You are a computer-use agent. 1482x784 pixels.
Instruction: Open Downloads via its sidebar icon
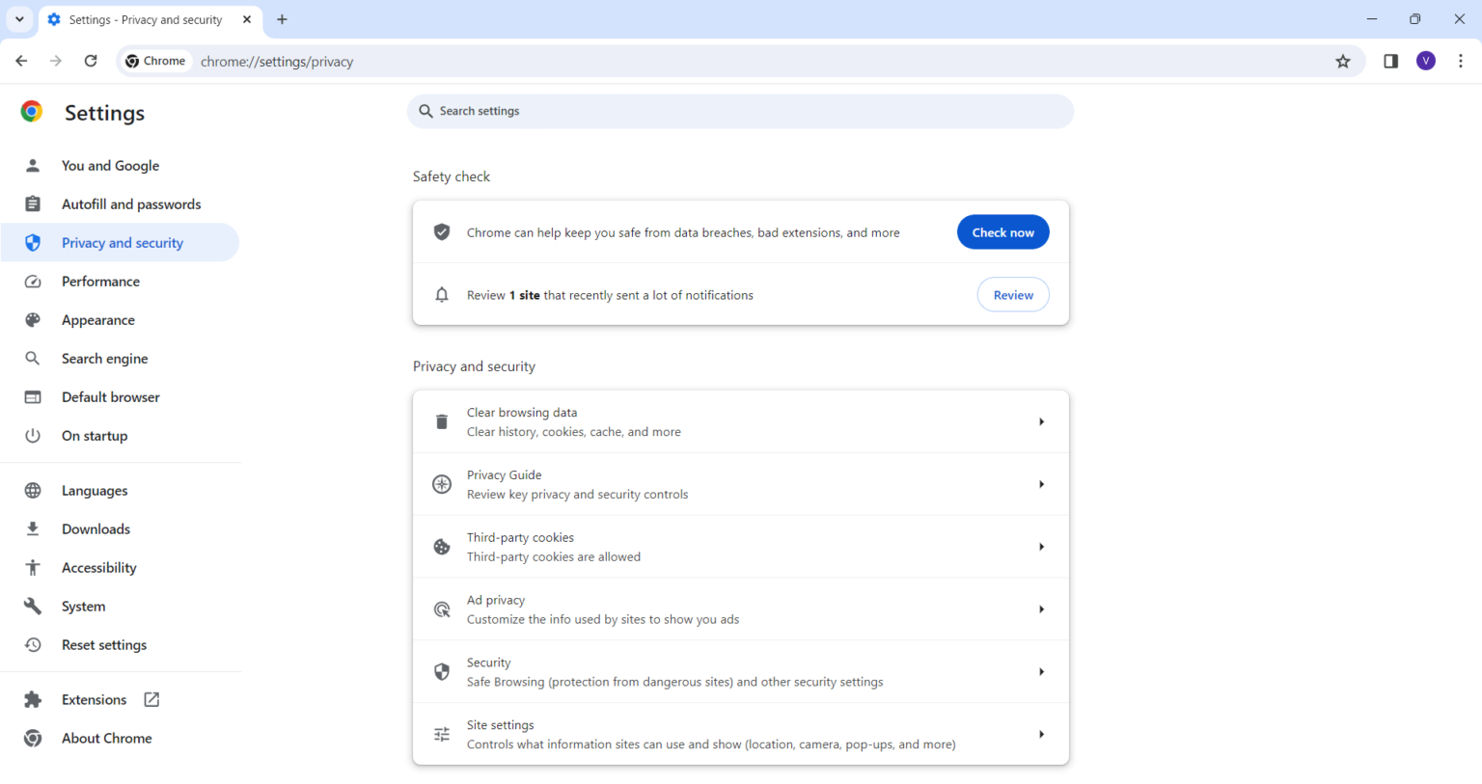pyautogui.click(x=33, y=528)
